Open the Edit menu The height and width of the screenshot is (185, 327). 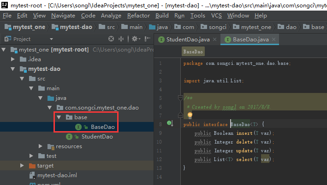(22, 16)
